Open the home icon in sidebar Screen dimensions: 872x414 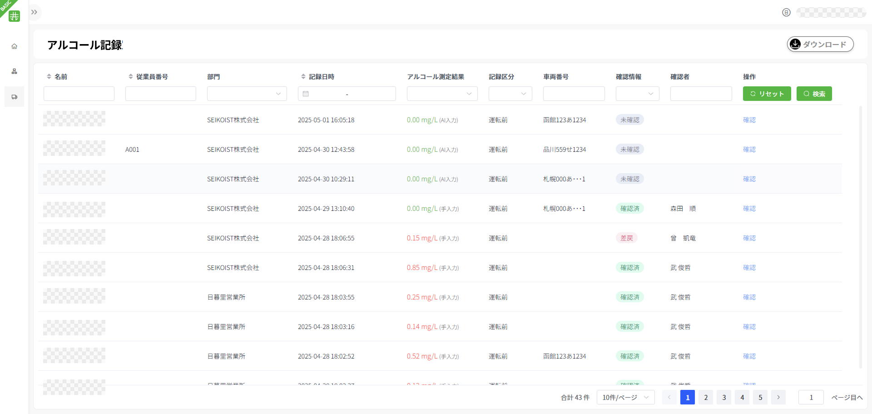15,46
